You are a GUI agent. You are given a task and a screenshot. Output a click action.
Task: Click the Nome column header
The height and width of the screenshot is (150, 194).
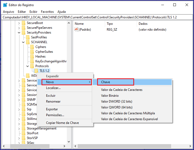click(79, 24)
